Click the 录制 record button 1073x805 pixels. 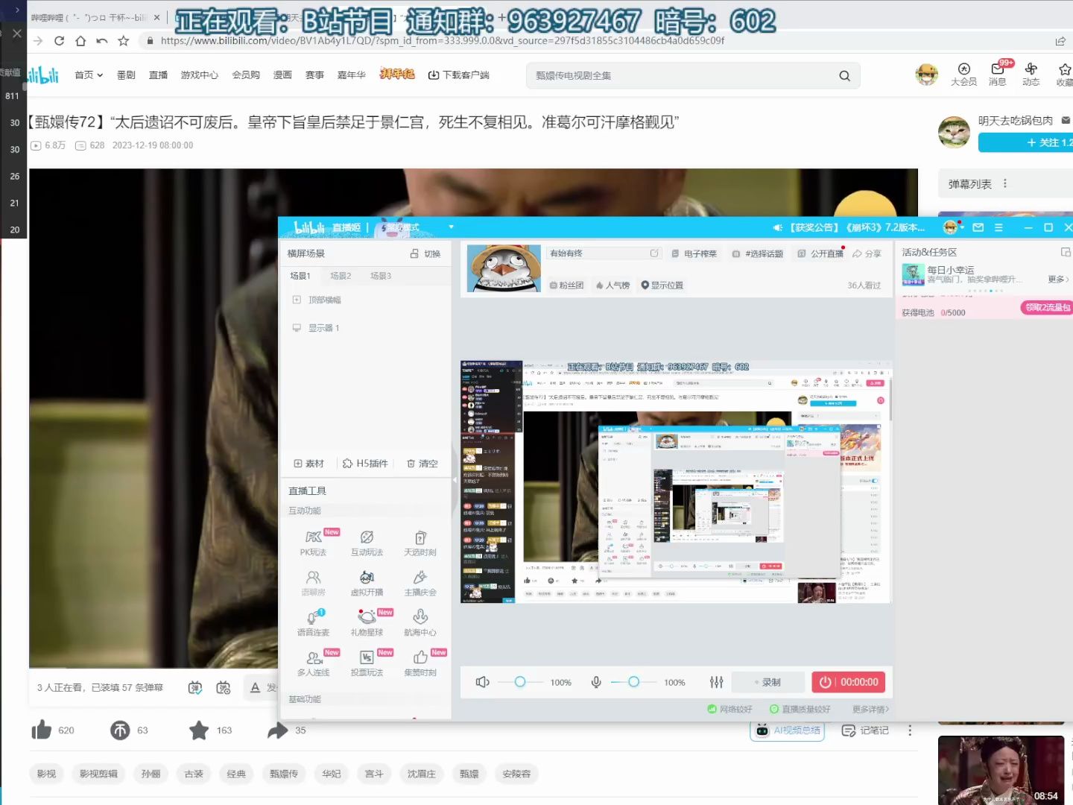[767, 682]
